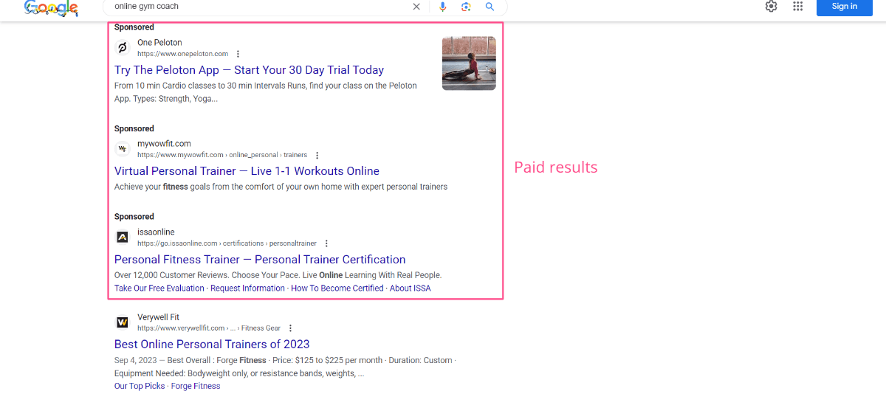Click 'Forge Fitness' sitelink
Viewport: 886px width, 408px height.
pyautogui.click(x=196, y=386)
